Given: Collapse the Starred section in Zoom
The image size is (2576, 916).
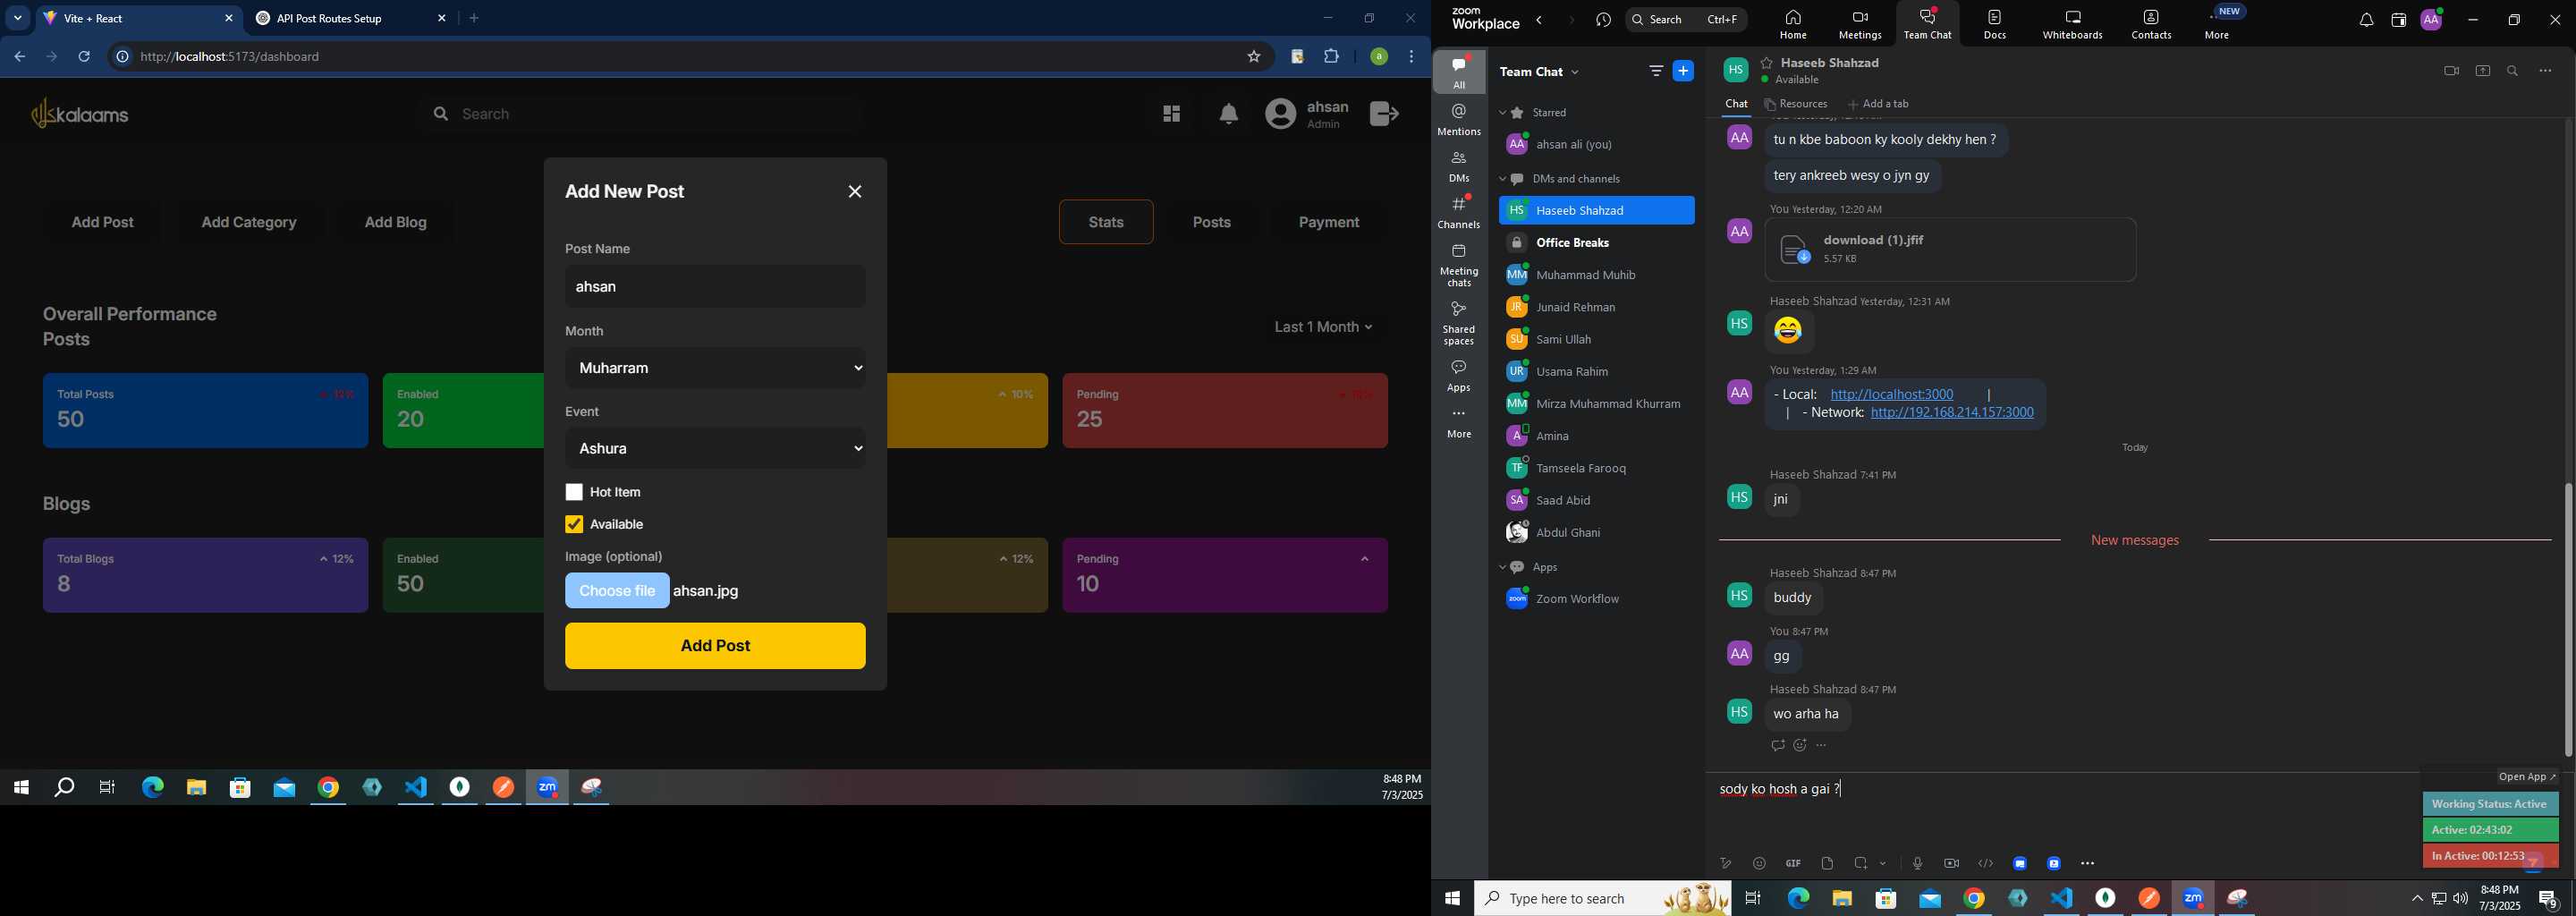Looking at the screenshot, I should click(1502, 113).
